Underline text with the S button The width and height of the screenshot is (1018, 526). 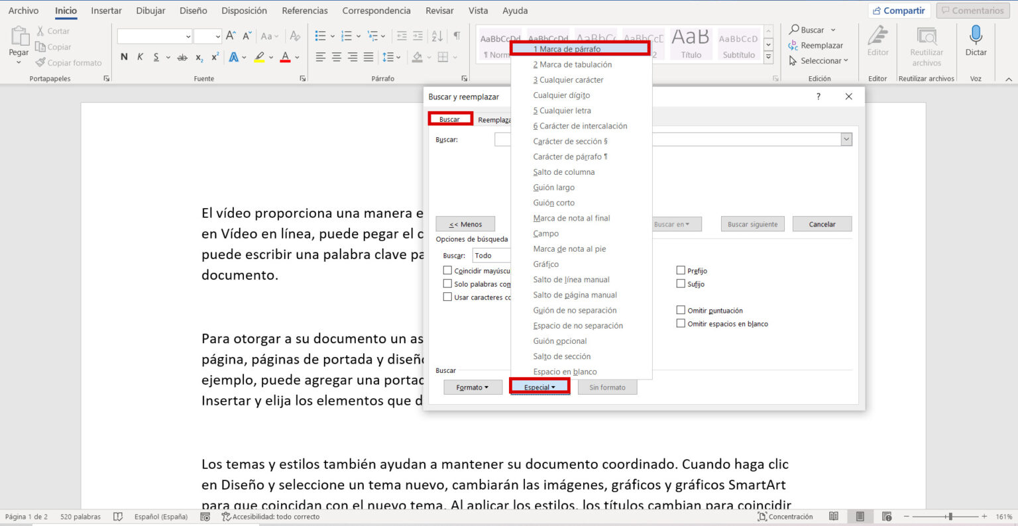pos(156,57)
